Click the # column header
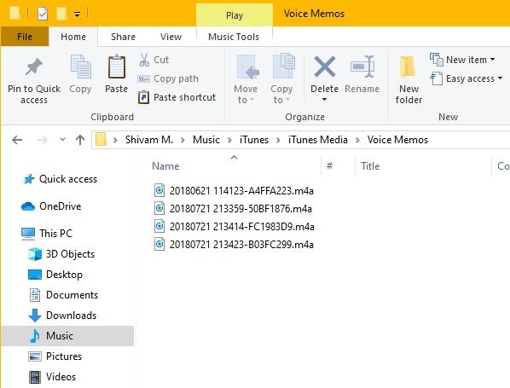This screenshot has height=388, width=510. coord(329,166)
